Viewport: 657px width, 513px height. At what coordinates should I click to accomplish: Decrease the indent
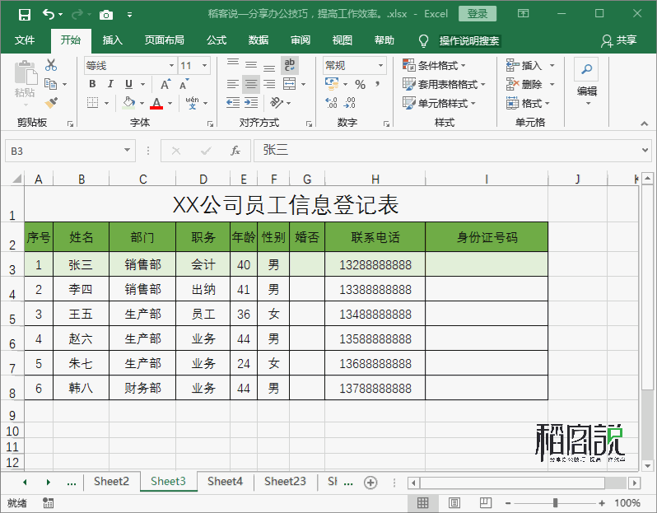(233, 103)
